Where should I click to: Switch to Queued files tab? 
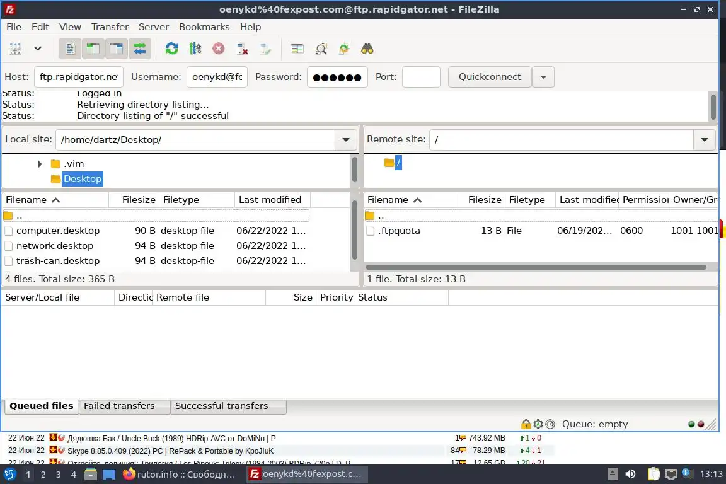click(41, 406)
